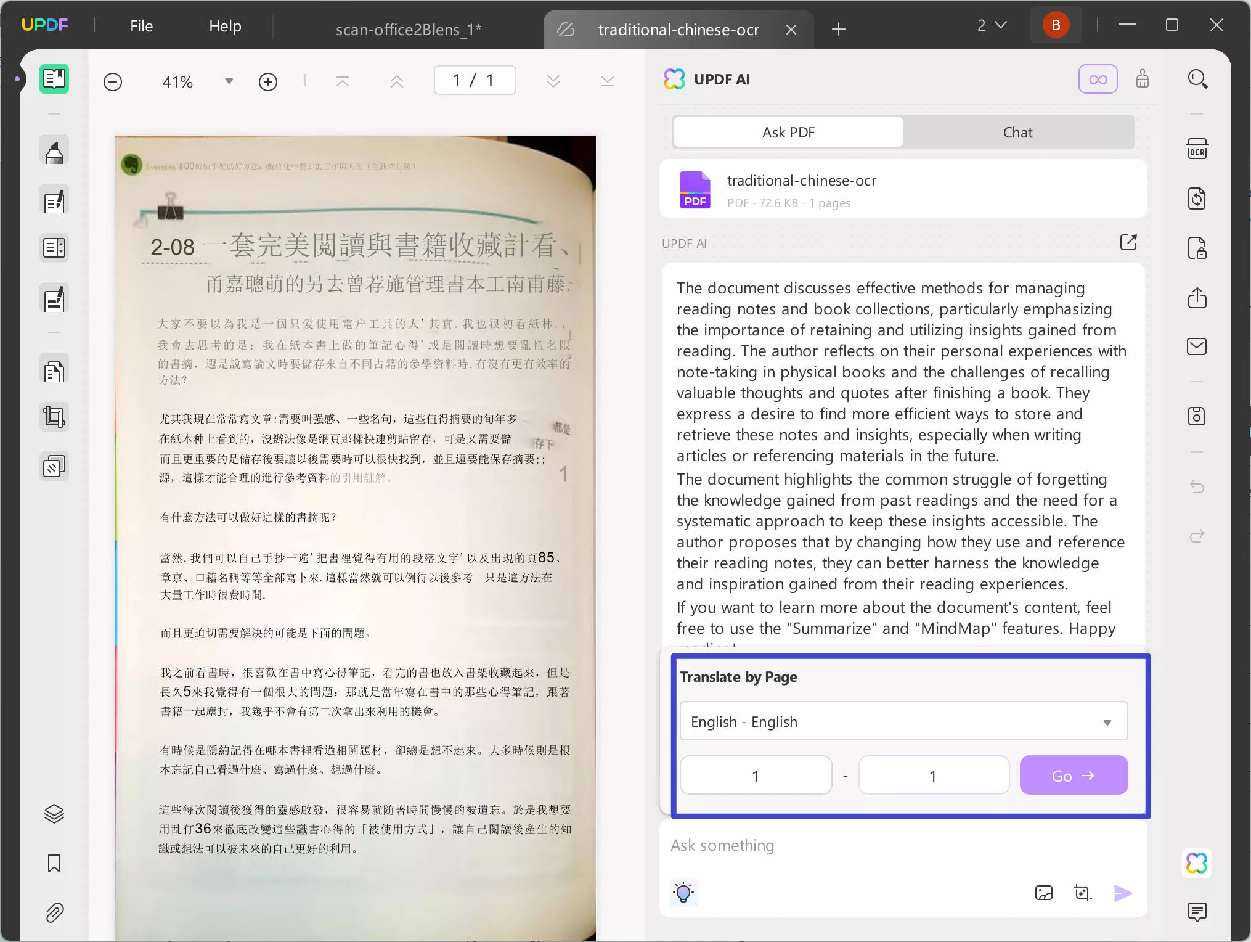The image size is (1251, 942).
Task: Open document search with the magnifier icon
Action: (x=1197, y=79)
